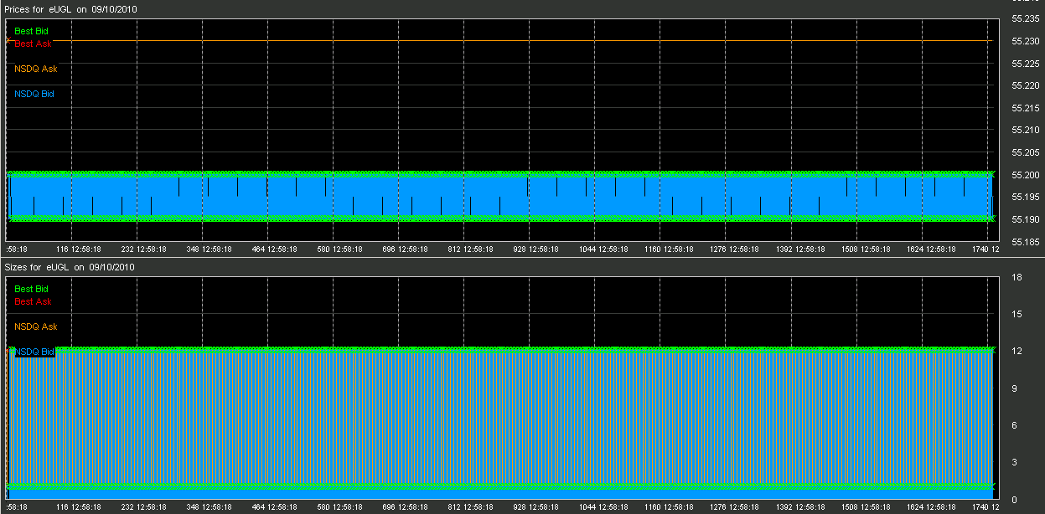Select tick "1044 12:58:18" under the Prices chart
The width and height of the screenshot is (1045, 514).
pos(602,249)
